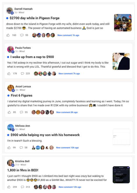The width and height of the screenshot is (137, 193).
Task: Like Darrell Hannah's $2700 day post
Action: pyautogui.click(x=8, y=35)
